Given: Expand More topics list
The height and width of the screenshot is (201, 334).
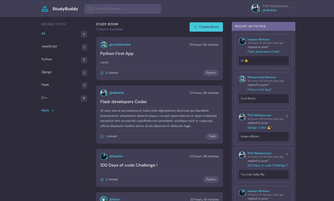Looking at the screenshot, I should (x=48, y=110).
